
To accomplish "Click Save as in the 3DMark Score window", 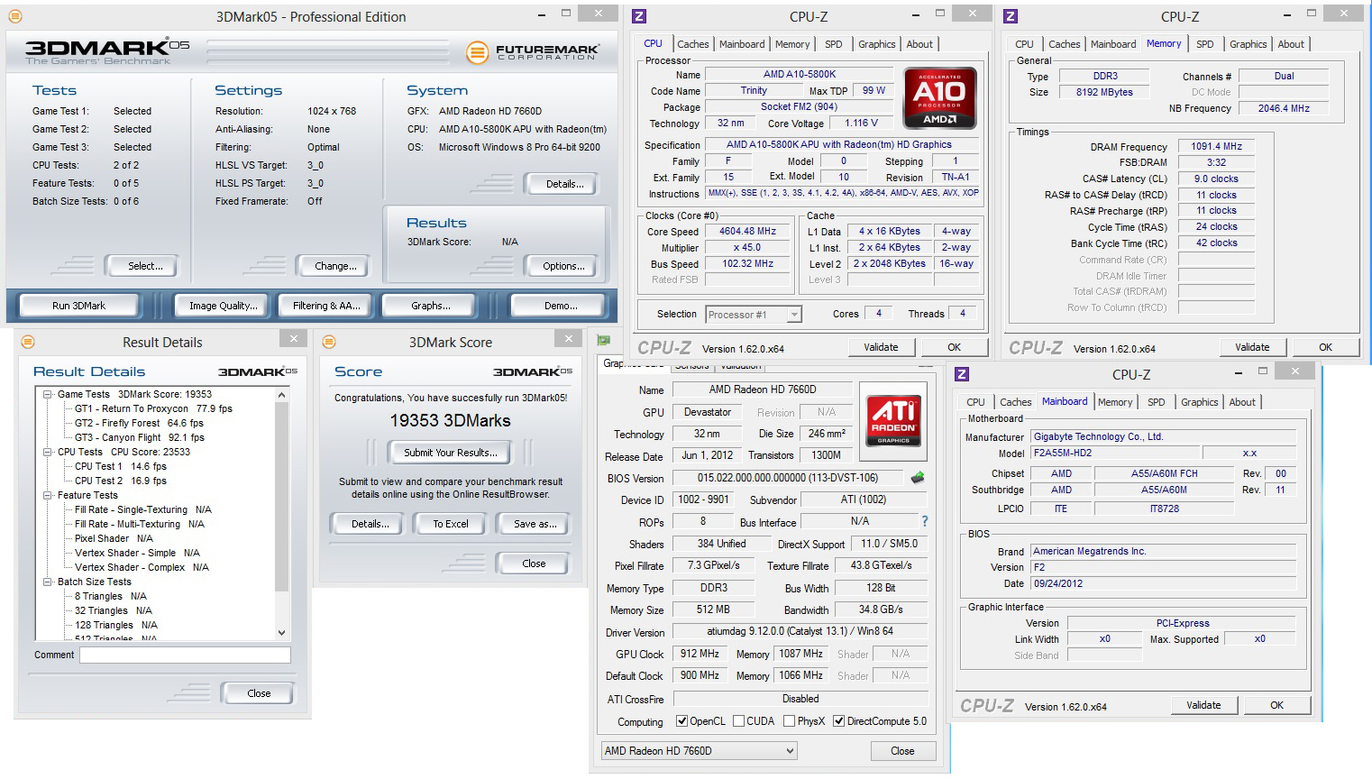I will pos(535,524).
